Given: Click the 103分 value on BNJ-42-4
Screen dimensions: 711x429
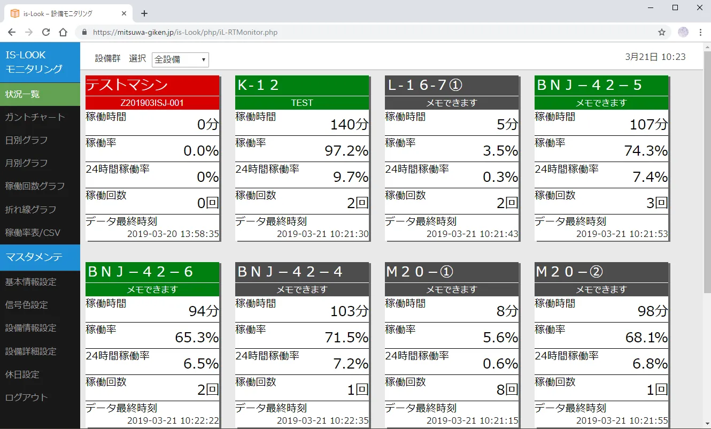Looking at the screenshot, I should [350, 311].
